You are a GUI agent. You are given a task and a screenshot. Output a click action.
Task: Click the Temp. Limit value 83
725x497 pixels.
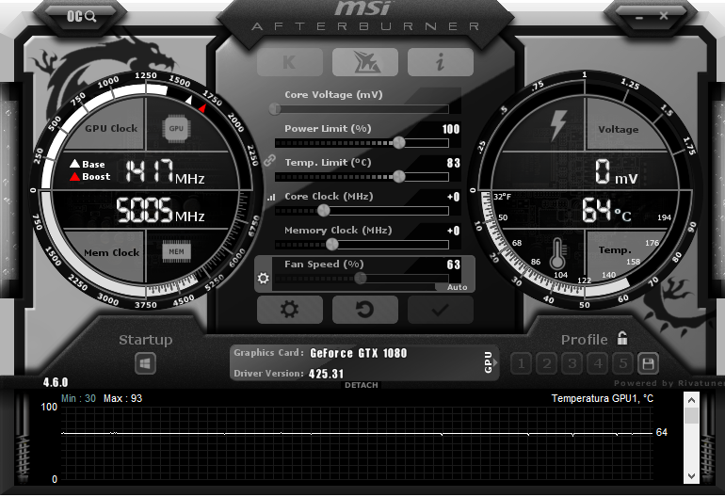(x=454, y=163)
